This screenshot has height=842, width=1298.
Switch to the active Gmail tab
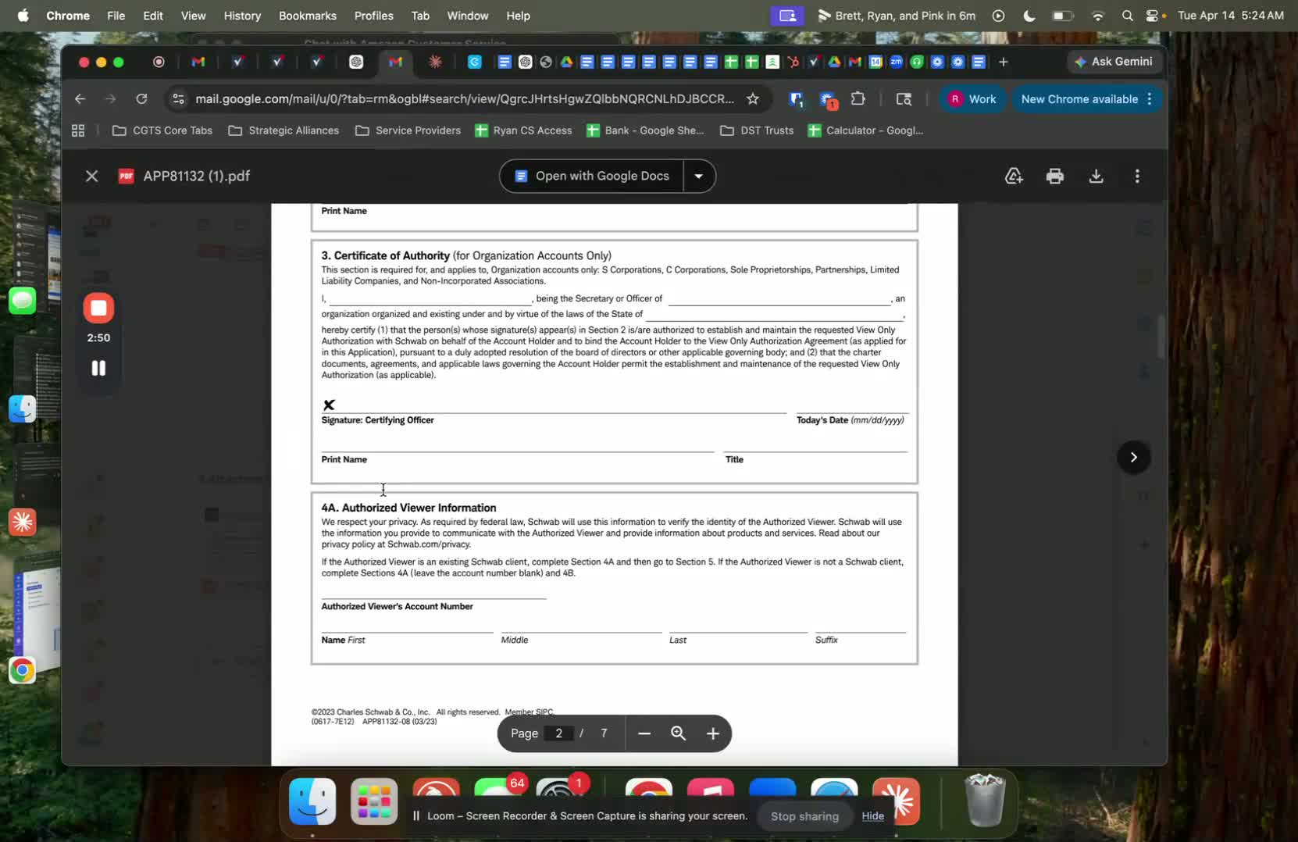pyautogui.click(x=395, y=62)
